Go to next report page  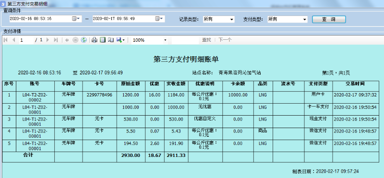tap(48, 40)
